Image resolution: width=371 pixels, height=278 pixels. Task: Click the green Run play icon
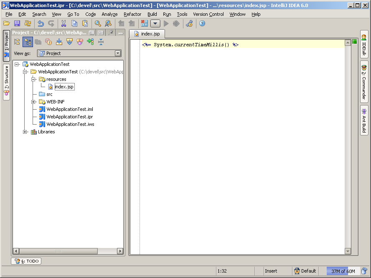coord(166,23)
